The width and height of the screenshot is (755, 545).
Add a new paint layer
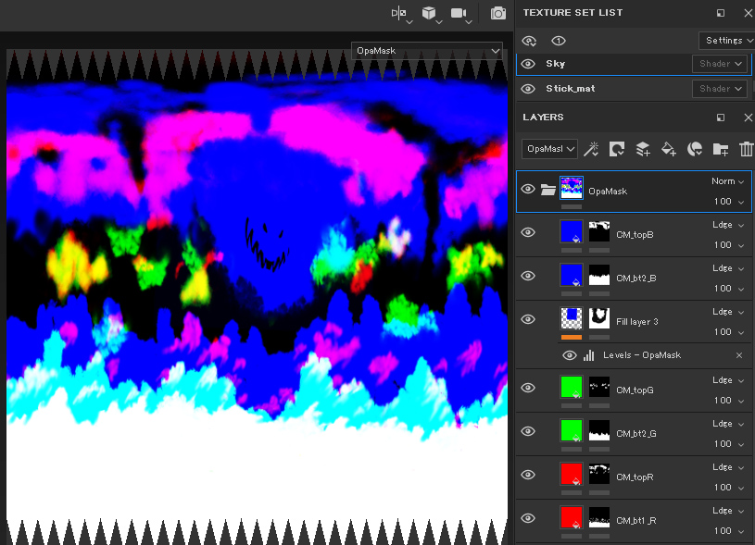[x=643, y=149]
